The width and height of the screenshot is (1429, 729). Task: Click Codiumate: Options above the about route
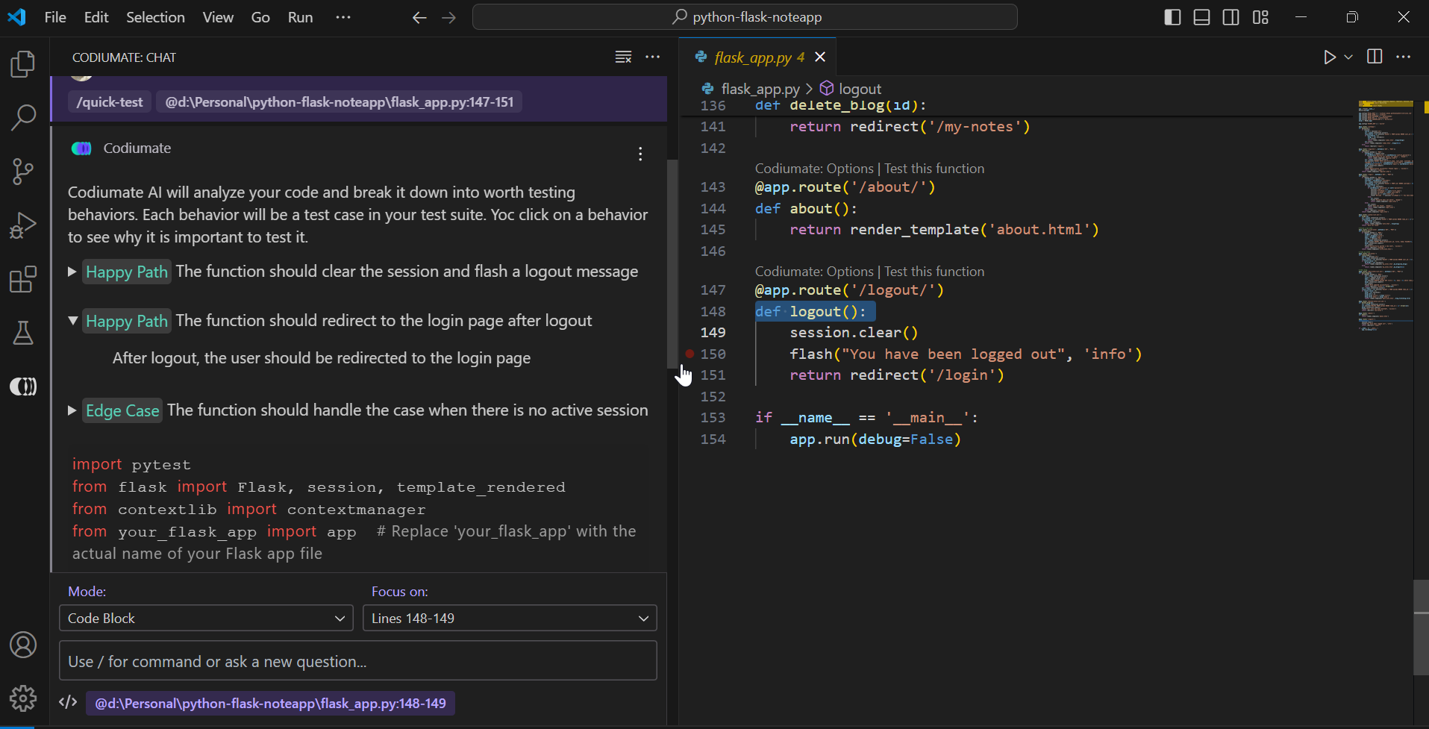click(813, 169)
